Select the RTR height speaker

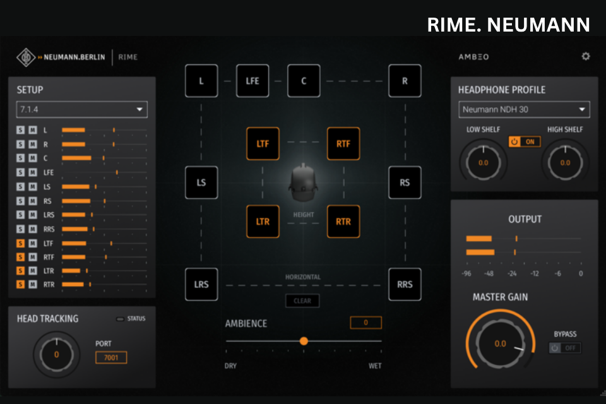point(343,222)
